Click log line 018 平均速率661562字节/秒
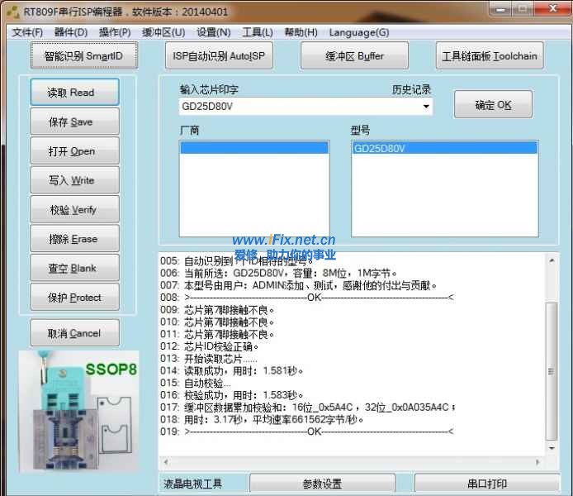The image size is (573, 496). pyautogui.click(x=262, y=420)
